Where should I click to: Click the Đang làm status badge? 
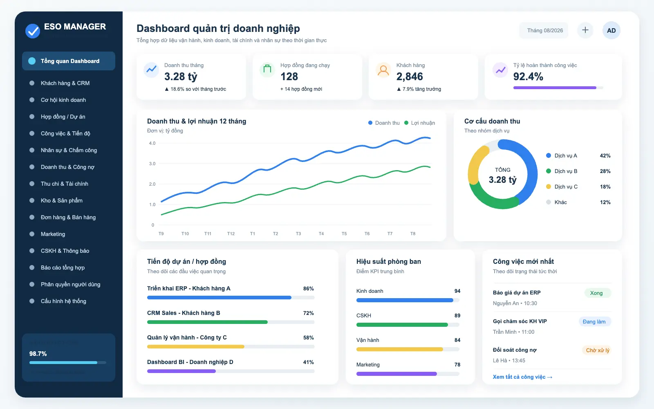594,321
